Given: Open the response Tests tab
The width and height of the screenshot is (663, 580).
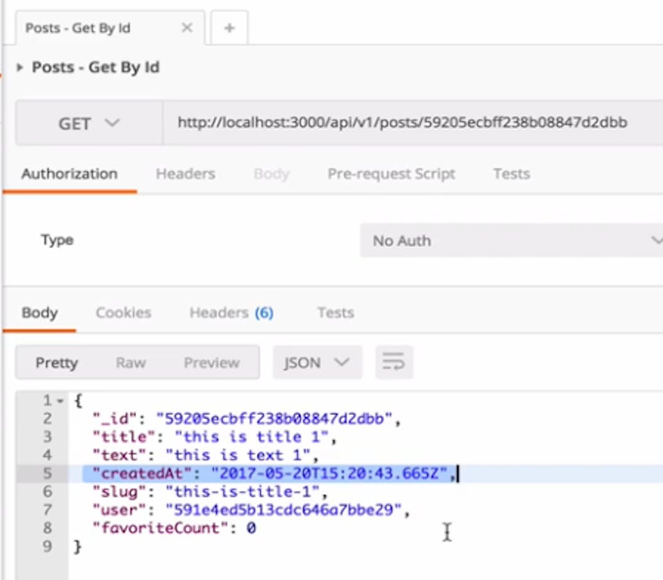Looking at the screenshot, I should 335,312.
